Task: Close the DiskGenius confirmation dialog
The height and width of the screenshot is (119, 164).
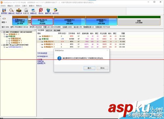Action: pyautogui.click(x=107, y=50)
